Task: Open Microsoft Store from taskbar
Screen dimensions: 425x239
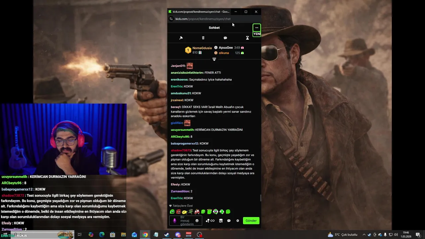Action: click(x=113, y=235)
